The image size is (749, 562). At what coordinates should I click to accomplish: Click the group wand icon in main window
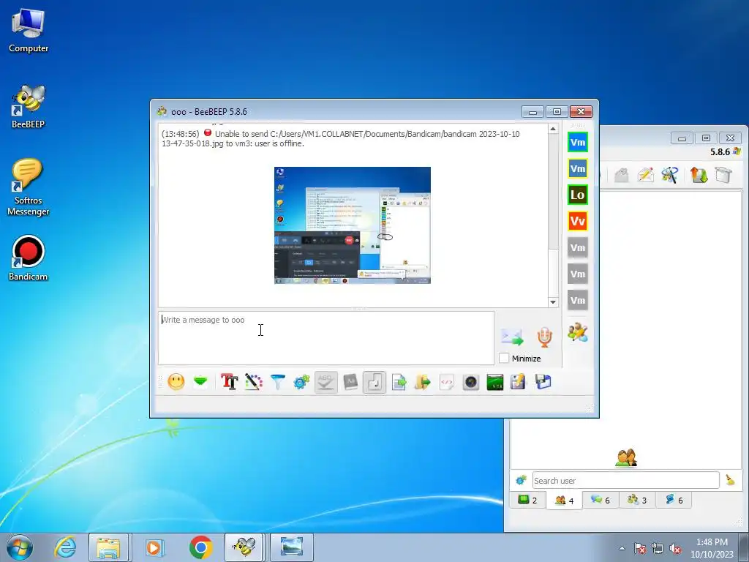tap(670, 175)
